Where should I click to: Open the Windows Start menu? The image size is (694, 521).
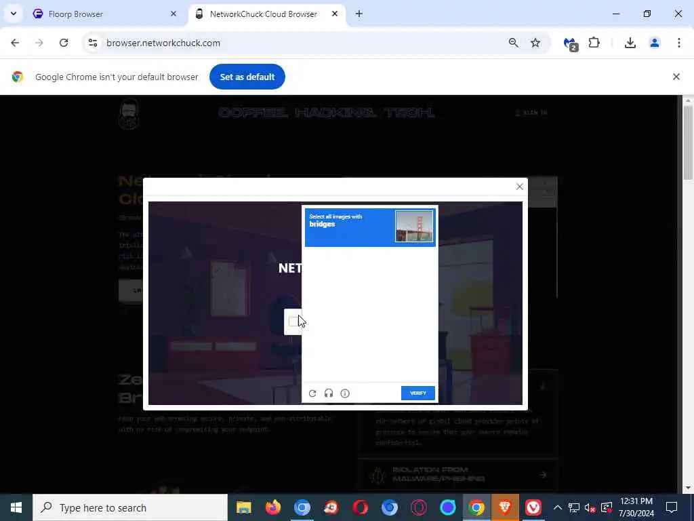[x=16, y=507]
